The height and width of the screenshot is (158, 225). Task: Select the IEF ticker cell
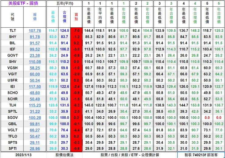point(12,49)
